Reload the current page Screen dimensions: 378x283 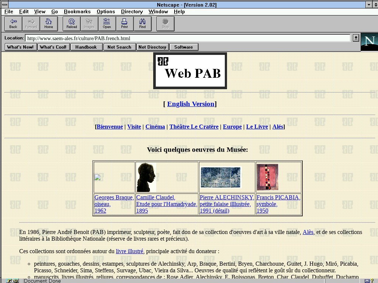pyautogui.click(x=72, y=24)
